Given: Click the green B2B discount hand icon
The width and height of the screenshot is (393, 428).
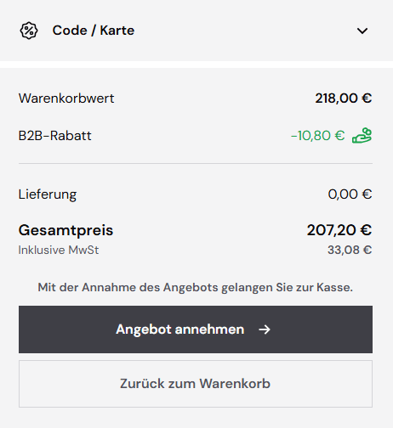Looking at the screenshot, I should pyautogui.click(x=362, y=136).
